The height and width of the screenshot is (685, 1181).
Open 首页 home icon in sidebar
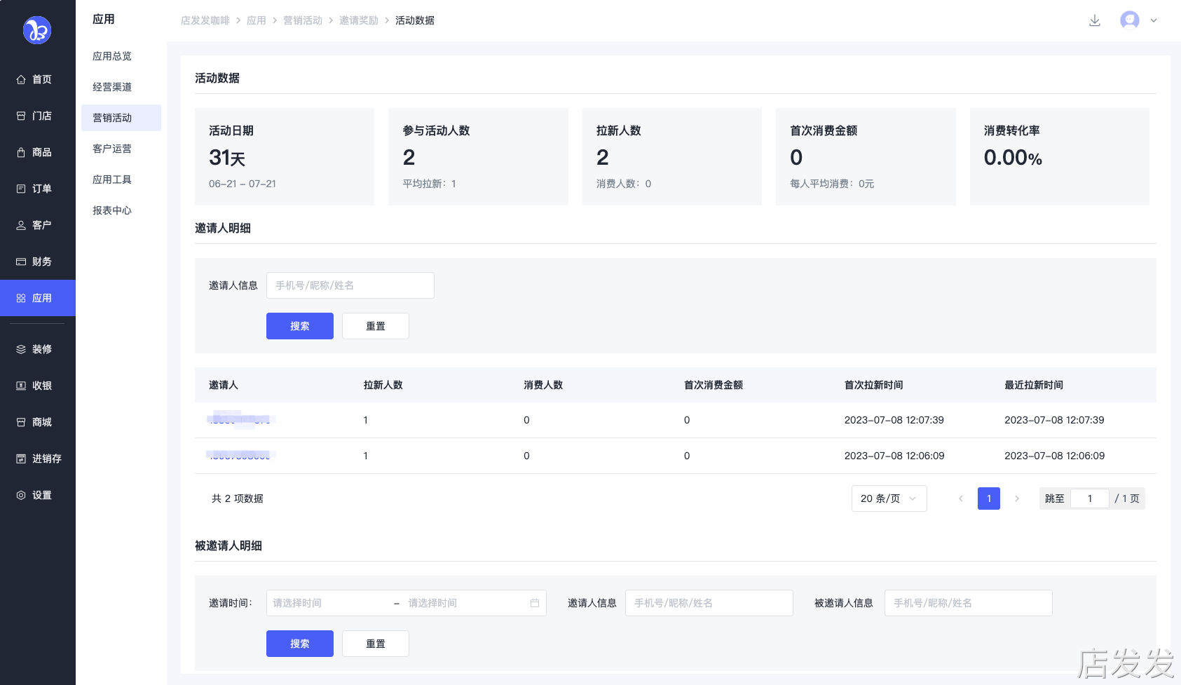point(21,80)
